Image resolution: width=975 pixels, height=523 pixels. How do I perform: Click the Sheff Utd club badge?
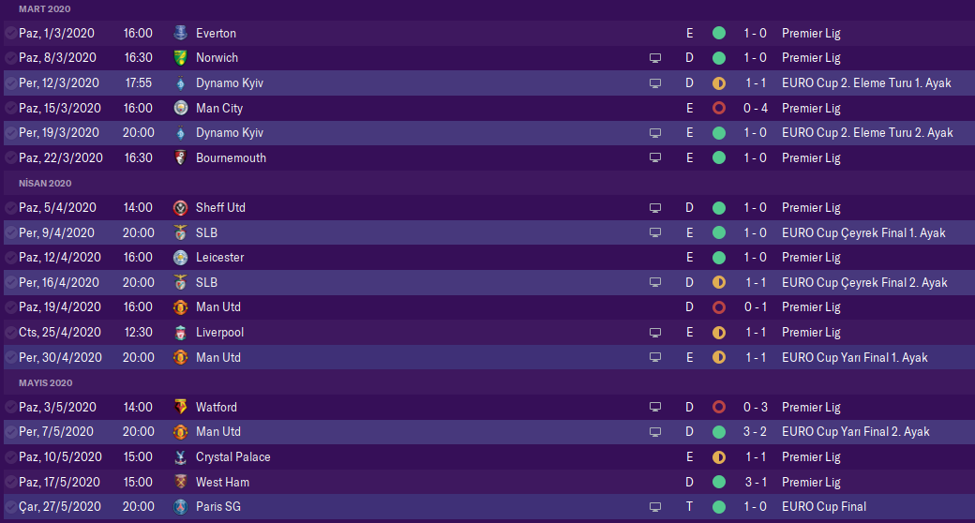pyautogui.click(x=181, y=207)
